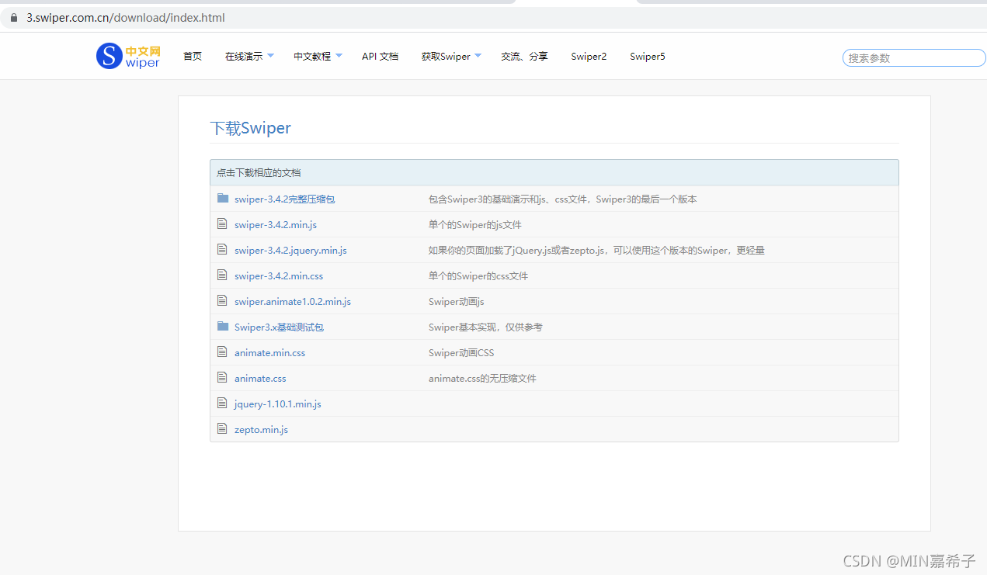Click folder icon beside Swiper3.x基础测试包
Viewport: 987px width, 575px height.
point(223,327)
